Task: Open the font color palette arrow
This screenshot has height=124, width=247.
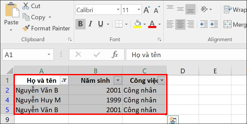Action: [x=160, y=24]
